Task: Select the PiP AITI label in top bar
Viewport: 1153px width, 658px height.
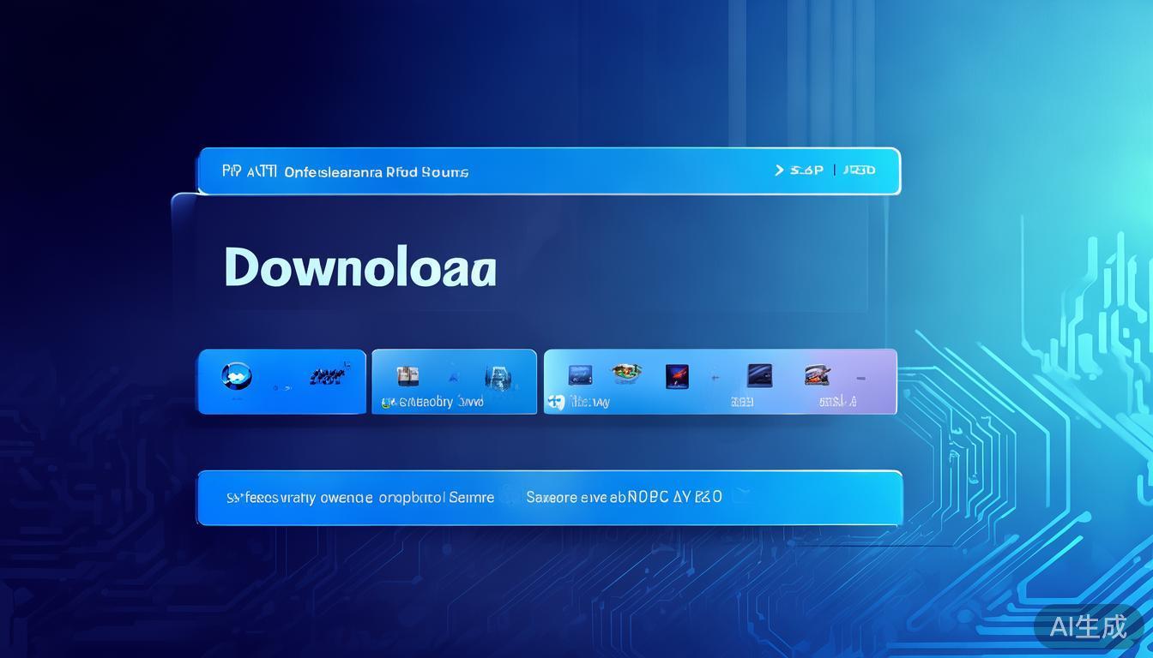Action: tap(249, 171)
